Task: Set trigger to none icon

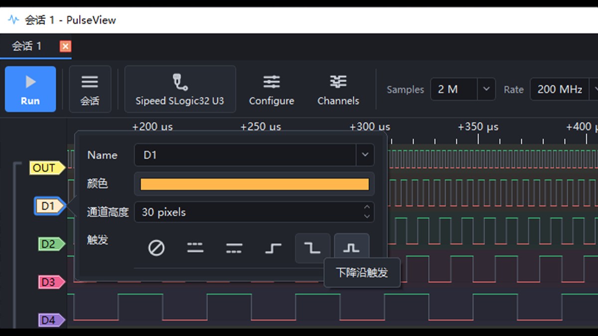Action: click(156, 248)
